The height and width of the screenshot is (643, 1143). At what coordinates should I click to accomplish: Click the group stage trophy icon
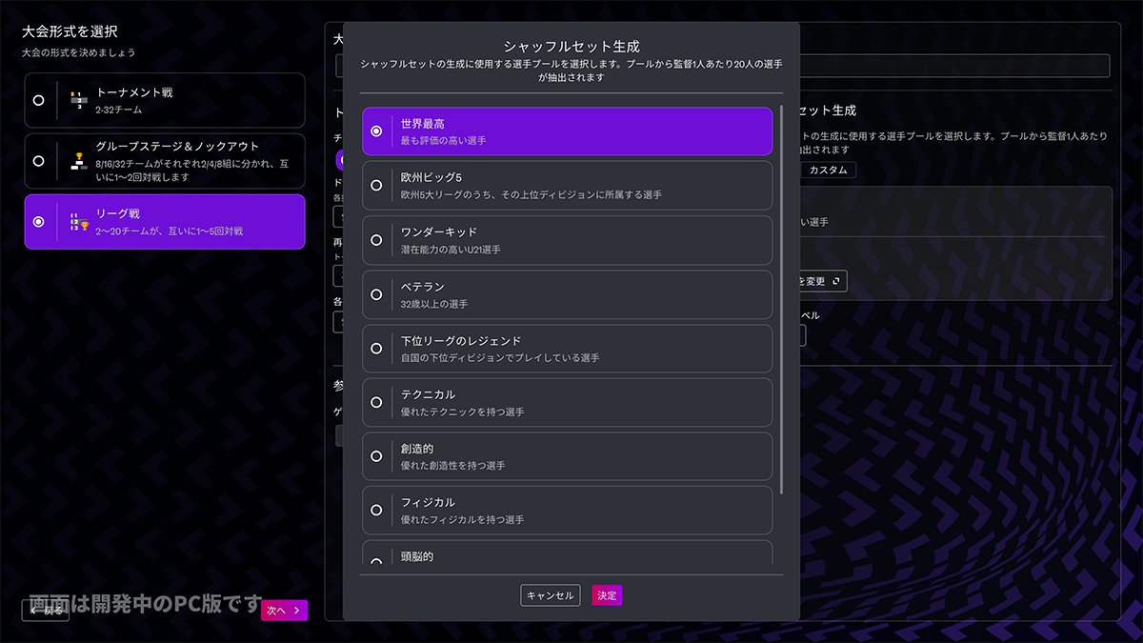click(x=78, y=161)
